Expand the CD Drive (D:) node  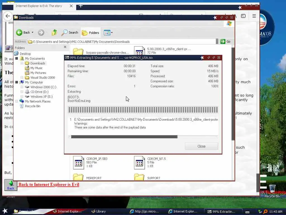[22, 92]
